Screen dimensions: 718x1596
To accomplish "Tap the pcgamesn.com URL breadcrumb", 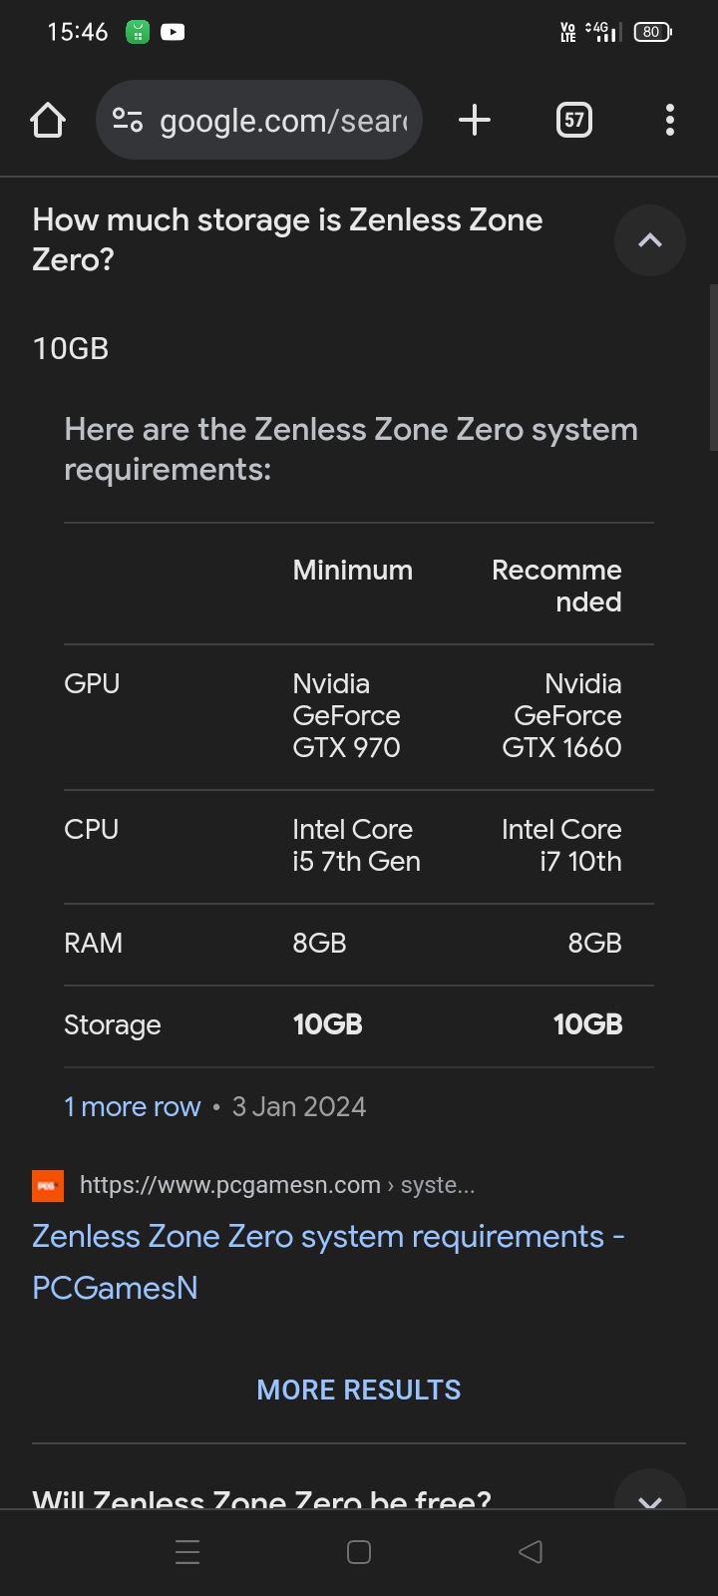I will click(277, 1185).
